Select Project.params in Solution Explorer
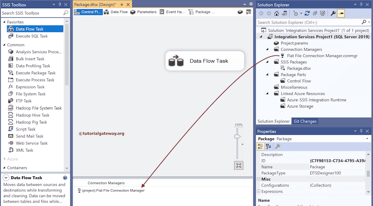Image resolution: width=373 pixels, height=206 pixels. click(291, 43)
